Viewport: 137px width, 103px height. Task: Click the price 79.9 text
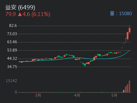(x=11, y=14)
